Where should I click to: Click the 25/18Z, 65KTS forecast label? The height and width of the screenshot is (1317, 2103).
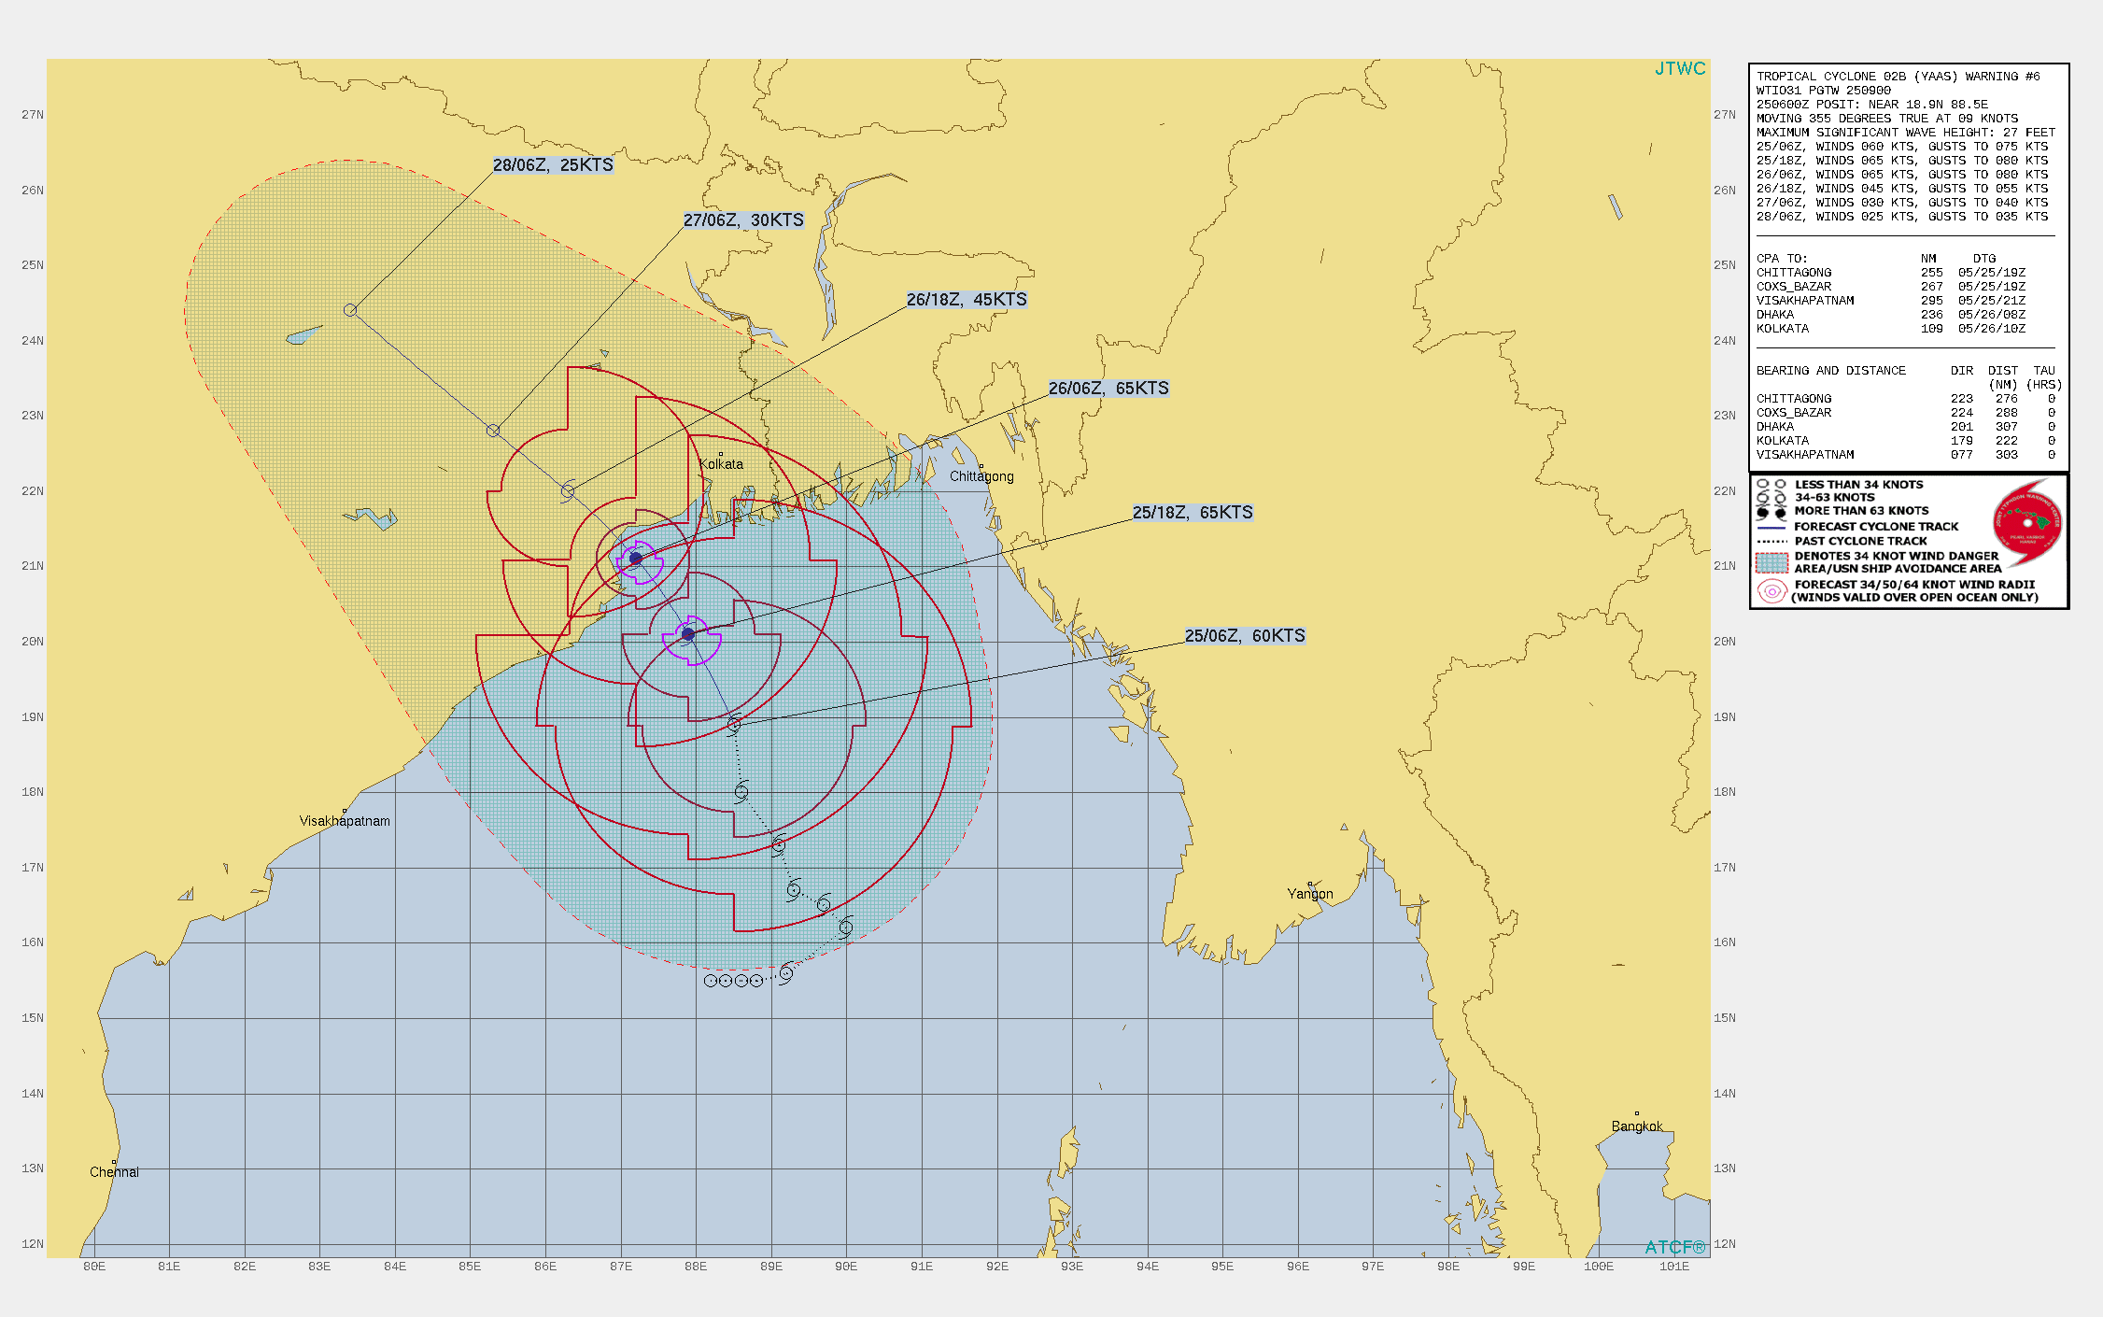1193,513
